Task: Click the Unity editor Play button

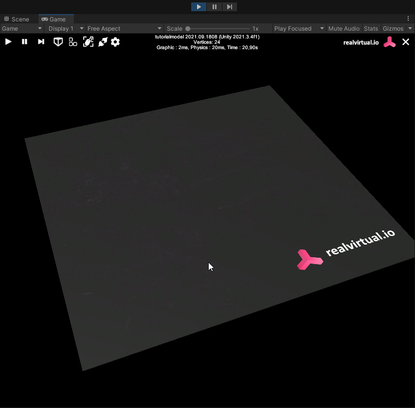Action: coord(198,7)
